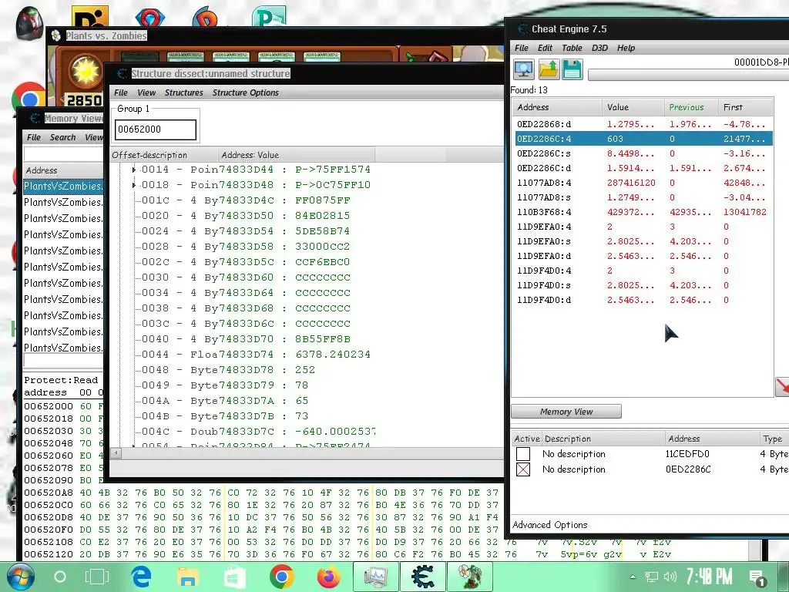Expand pointer at offset 0018
The image size is (789, 592).
(134, 185)
